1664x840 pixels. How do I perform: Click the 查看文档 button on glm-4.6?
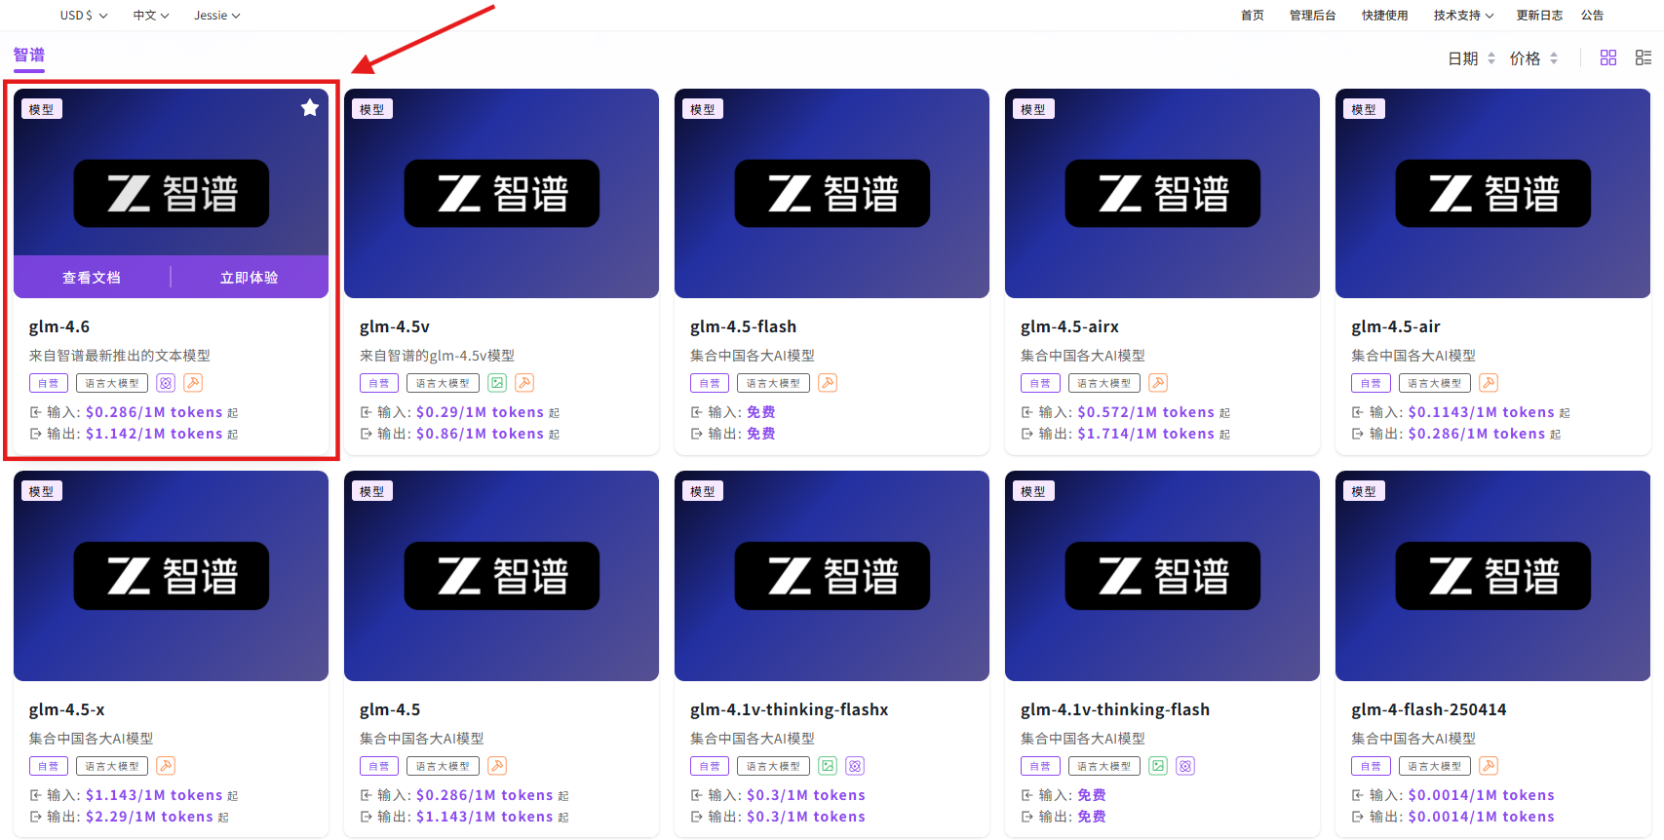click(92, 278)
